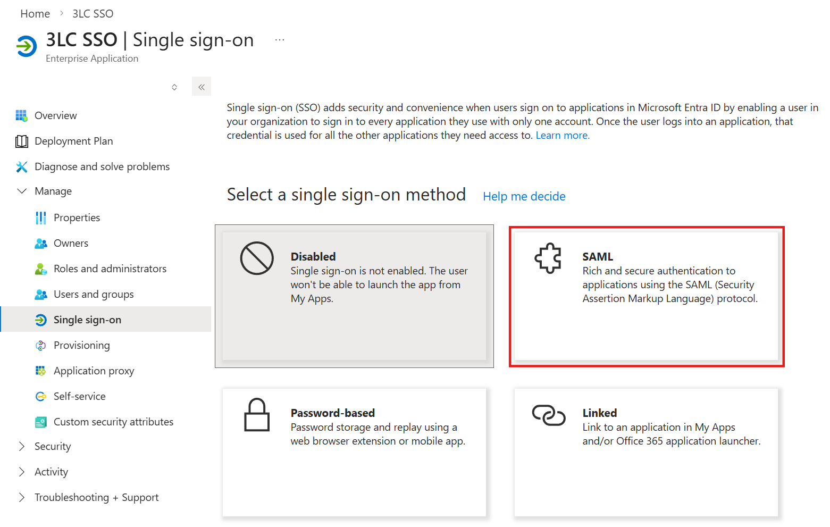Click the expand/collapse all sort arrows
This screenshot has width=830, height=527.
pos(174,87)
